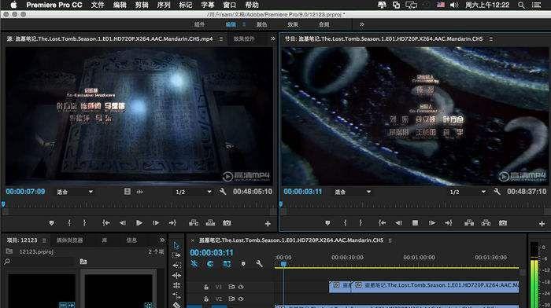
Task: Mark In point in Program monitor
Action: pyautogui.click(x=346, y=223)
